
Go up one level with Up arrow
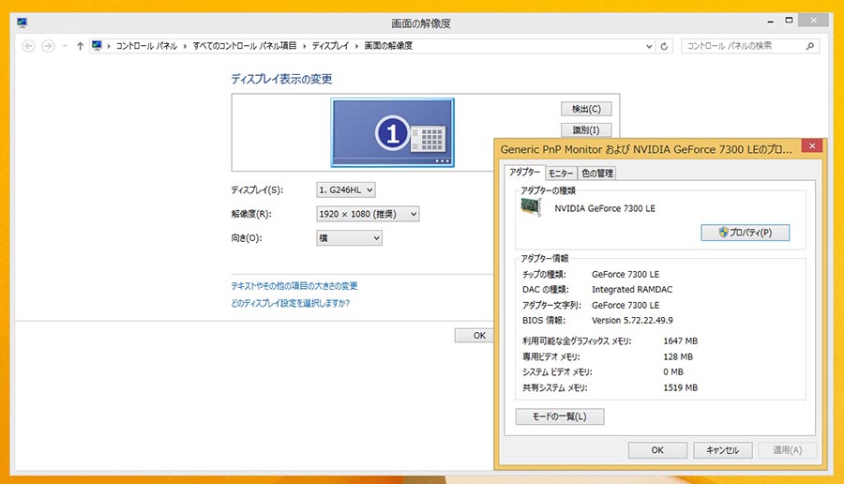click(80, 46)
